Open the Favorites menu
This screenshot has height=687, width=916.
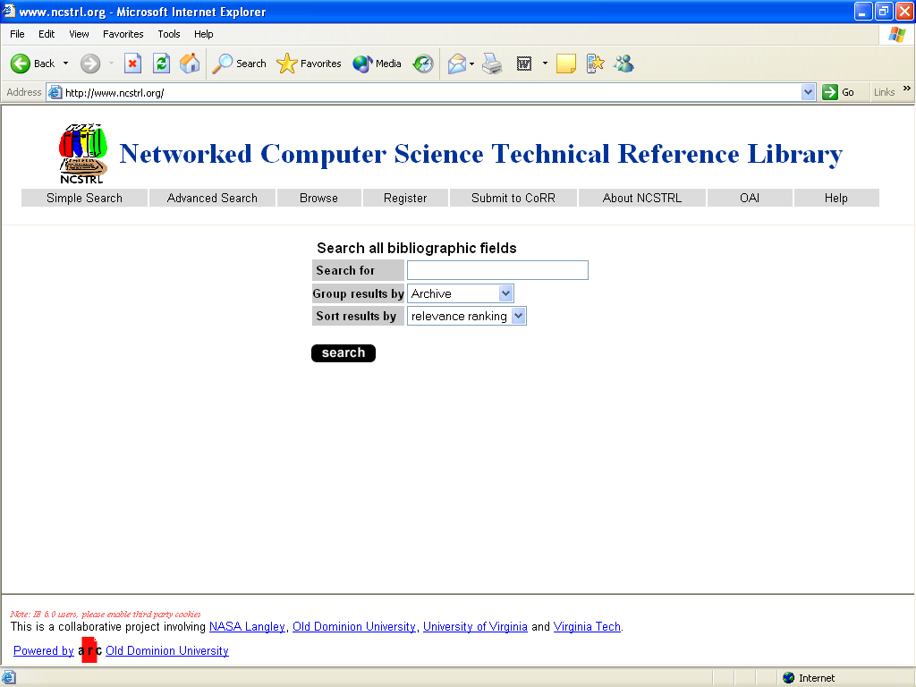(123, 34)
